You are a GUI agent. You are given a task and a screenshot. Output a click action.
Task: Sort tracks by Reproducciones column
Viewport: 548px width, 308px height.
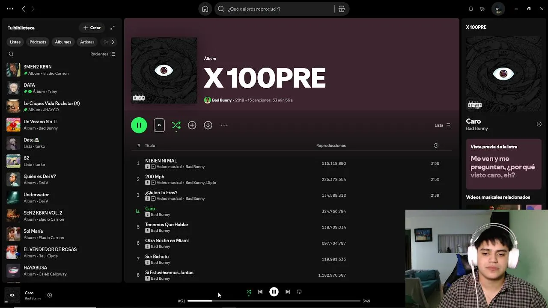pyautogui.click(x=331, y=145)
